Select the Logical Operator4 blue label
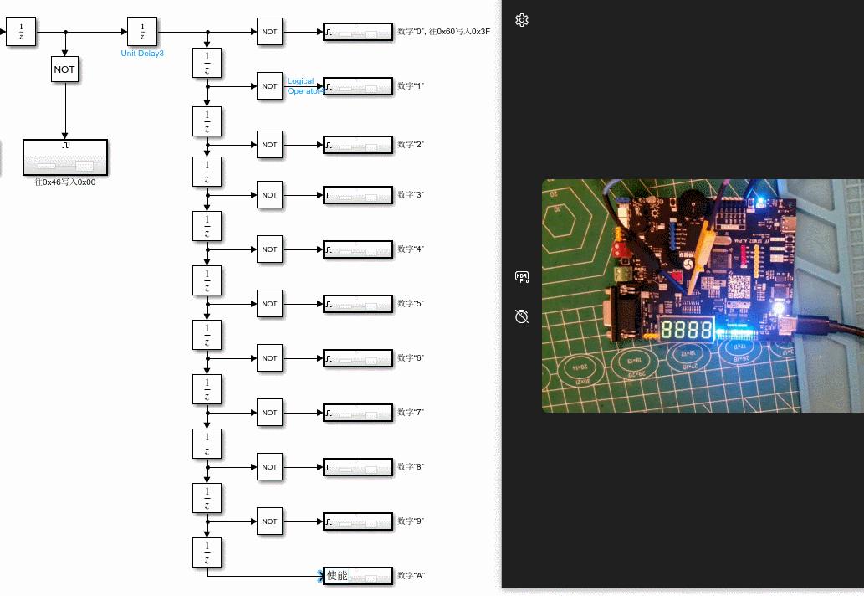Screen dimensions: 864x596 [x=303, y=86]
